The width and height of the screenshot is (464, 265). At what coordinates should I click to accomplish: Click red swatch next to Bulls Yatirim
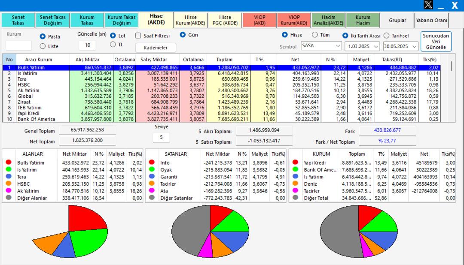pyautogui.click(x=9, y=162)
